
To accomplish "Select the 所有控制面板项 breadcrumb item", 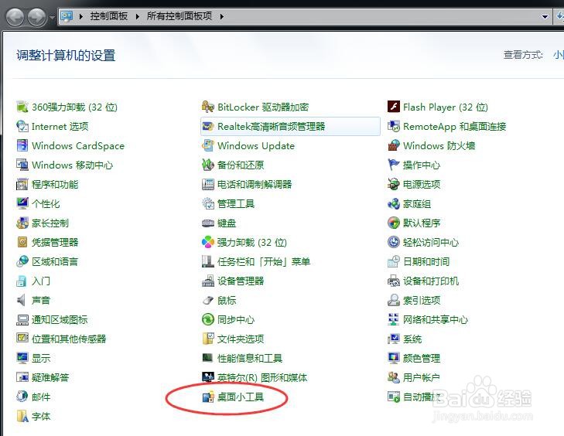I will pyautogui.click(x=179, y=16).
